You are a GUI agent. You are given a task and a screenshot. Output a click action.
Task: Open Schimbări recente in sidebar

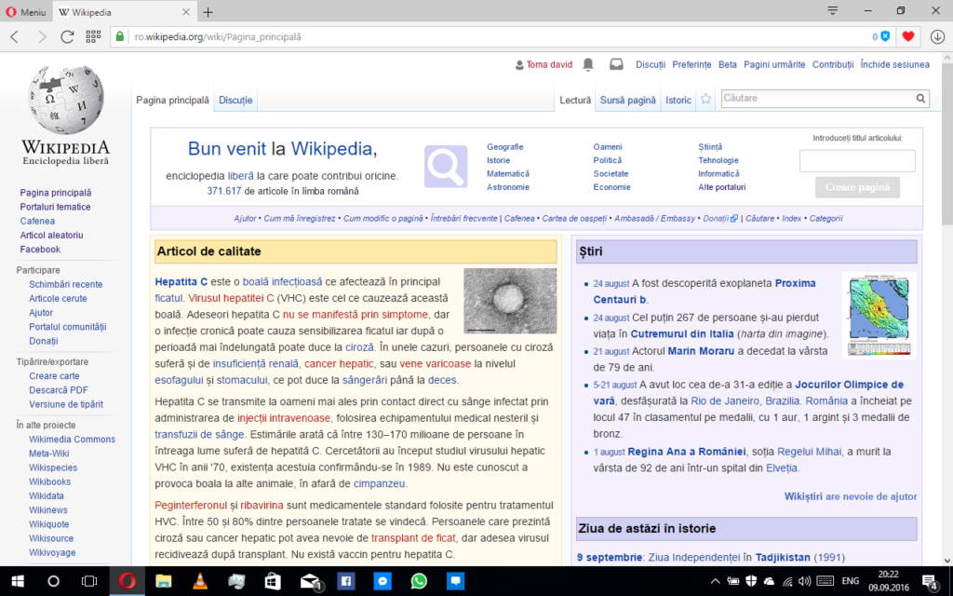66,284
